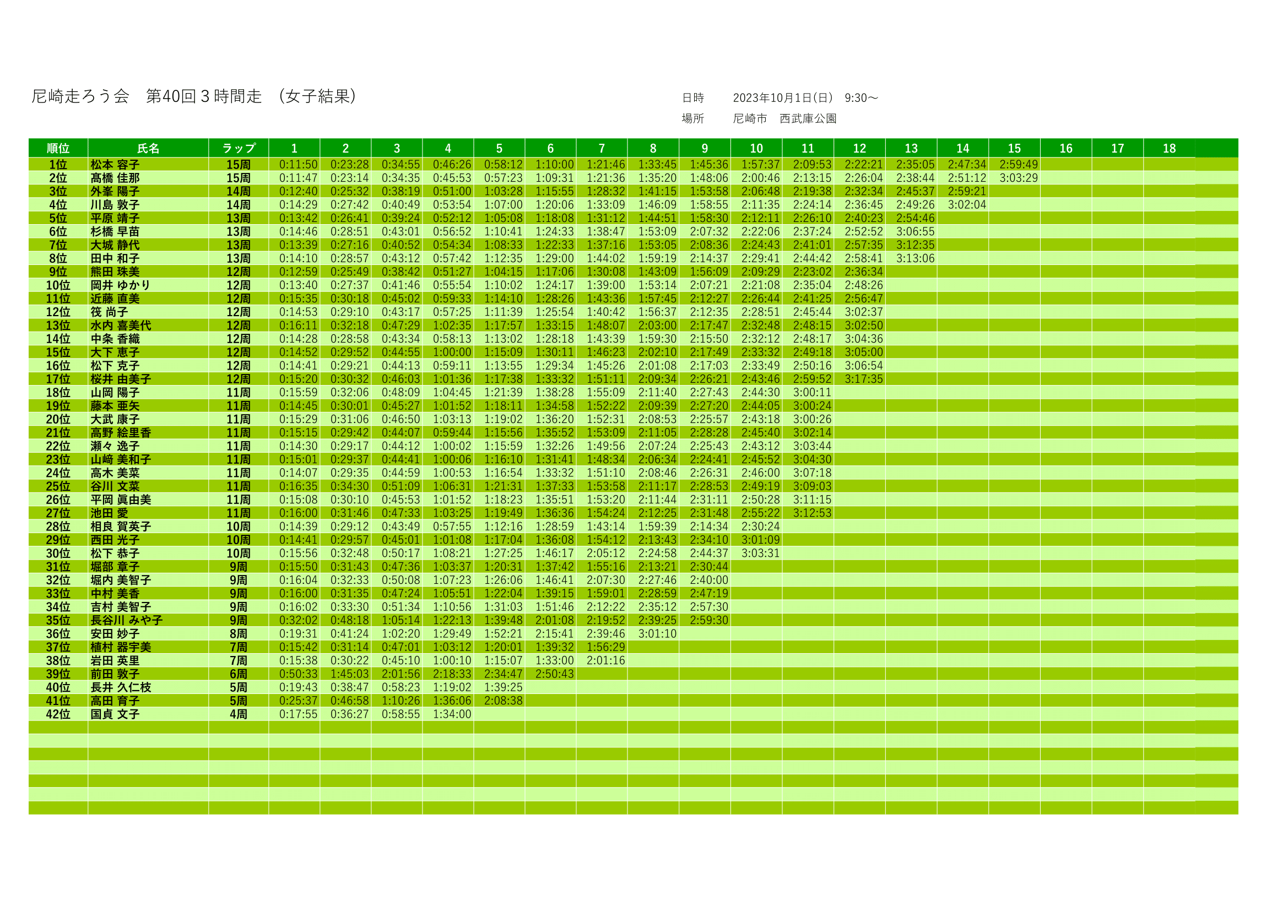Select the name 松本 容子
This screenshot has width=1288, height=911.
[115, 164]
